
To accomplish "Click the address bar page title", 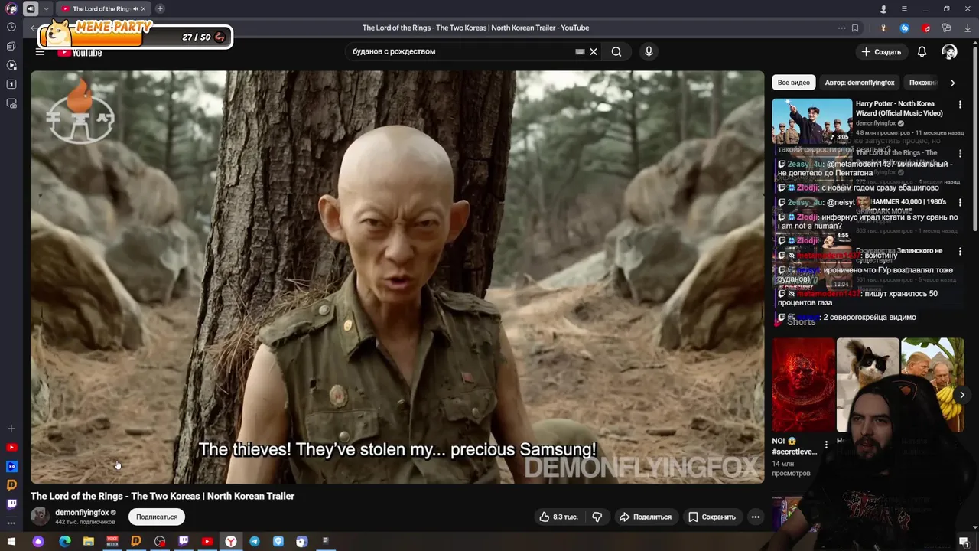I will coord(475,28).
